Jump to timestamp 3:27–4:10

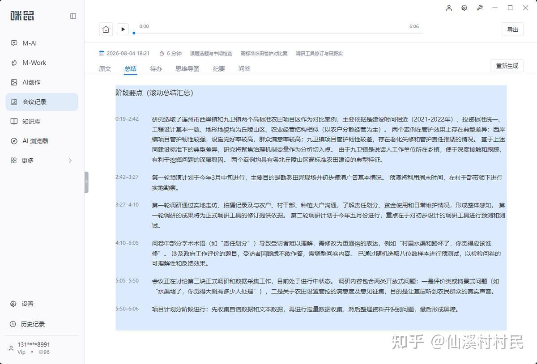click(127, 205)
